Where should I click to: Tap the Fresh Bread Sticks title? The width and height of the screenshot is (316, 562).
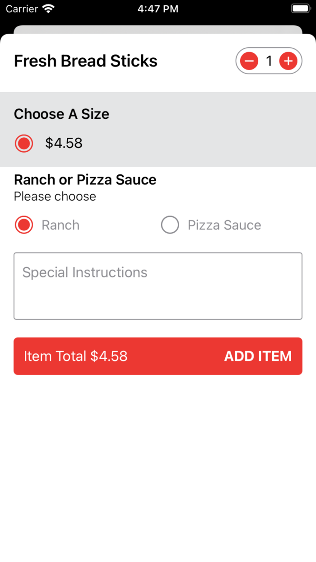point(85,61)
